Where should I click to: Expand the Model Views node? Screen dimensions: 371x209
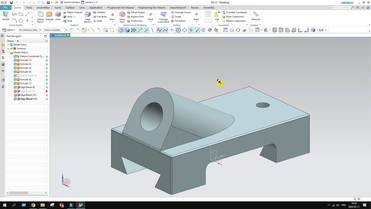tap(8, 45)
